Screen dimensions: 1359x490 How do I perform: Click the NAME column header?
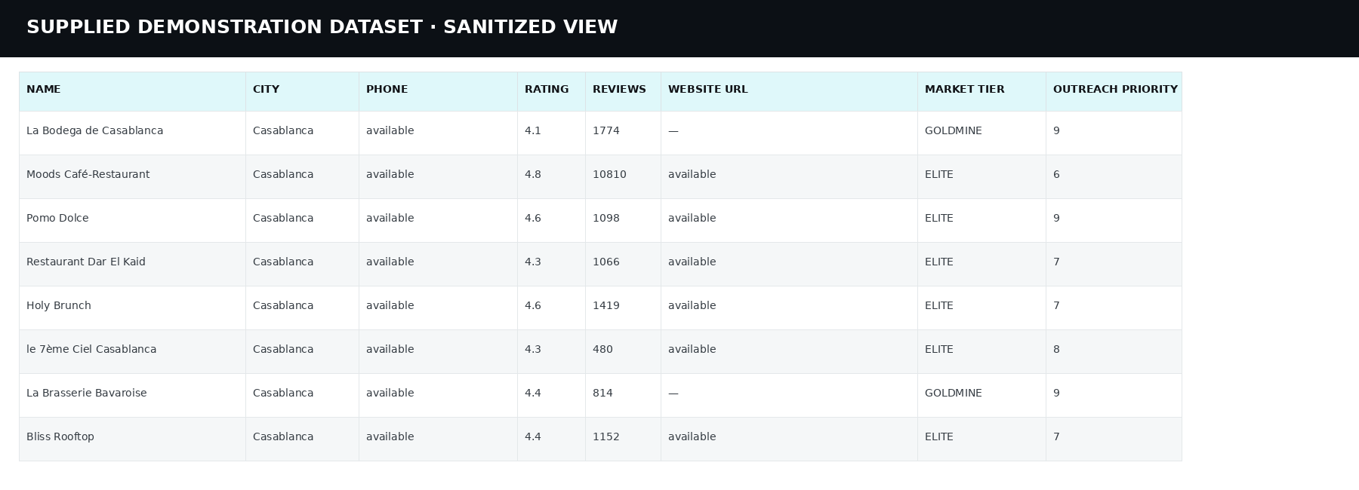pyautogui.click(x=132, y=91)
